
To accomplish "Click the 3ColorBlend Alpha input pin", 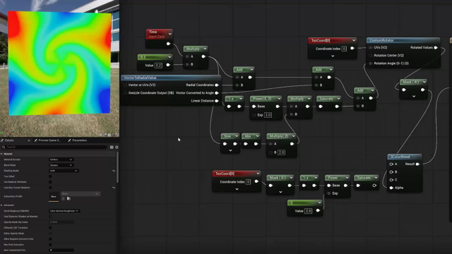I will (x=391, y=188).
